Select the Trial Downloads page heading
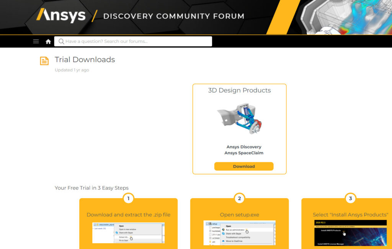 [85, 60]
